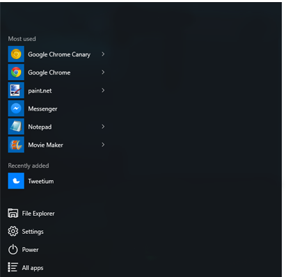
Task: Open the Tweetium bird icon
Action: [16, 181]
